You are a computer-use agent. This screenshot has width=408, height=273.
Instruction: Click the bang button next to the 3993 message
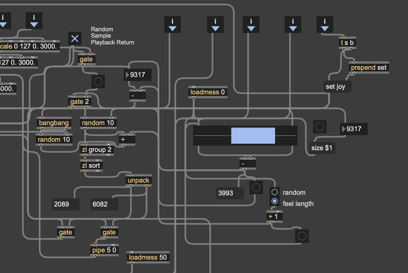pyautogui.click(x=256, y=188)
